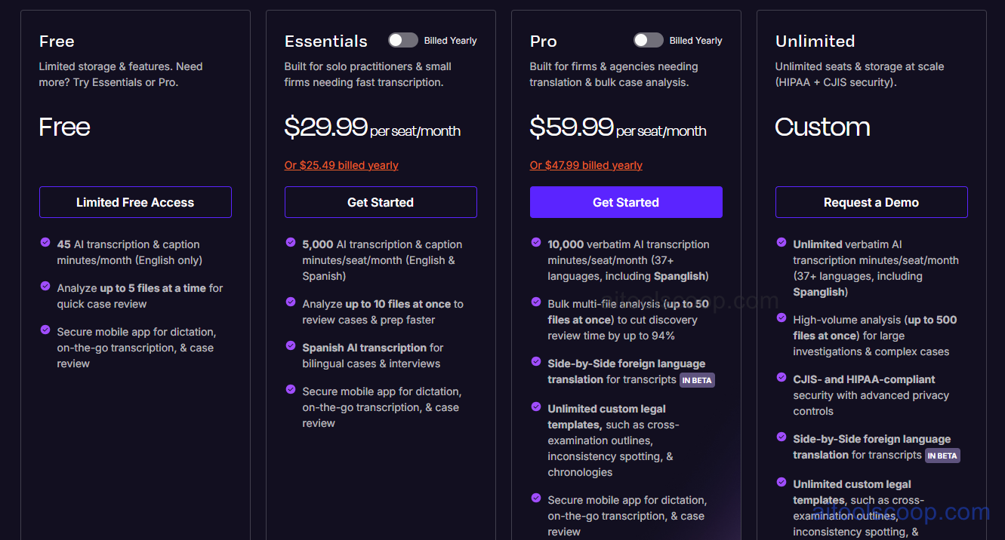
Task: Toggle Billed Yearly on the Essentials plan
Action: pyautogui.click(x=402, y=40)
